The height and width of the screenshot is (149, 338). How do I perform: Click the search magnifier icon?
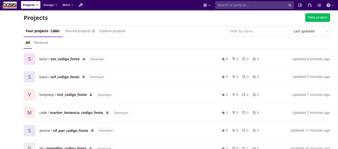290,5
